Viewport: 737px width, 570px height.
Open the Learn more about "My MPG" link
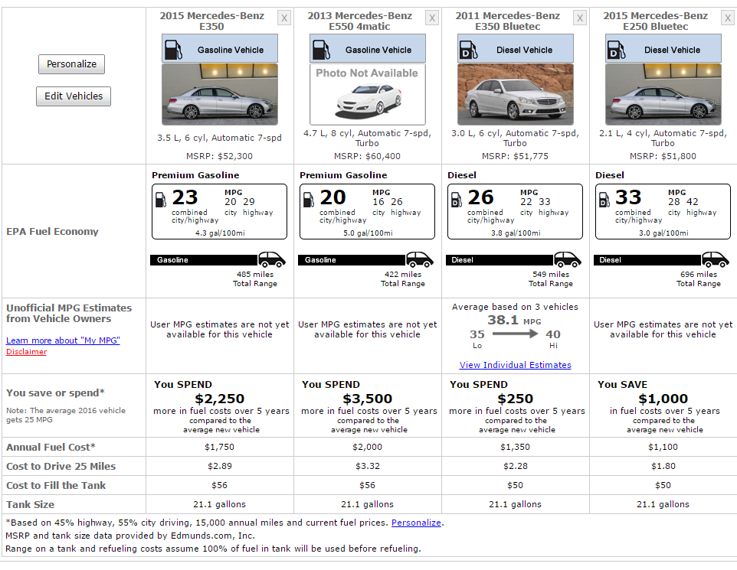(63, 340)
